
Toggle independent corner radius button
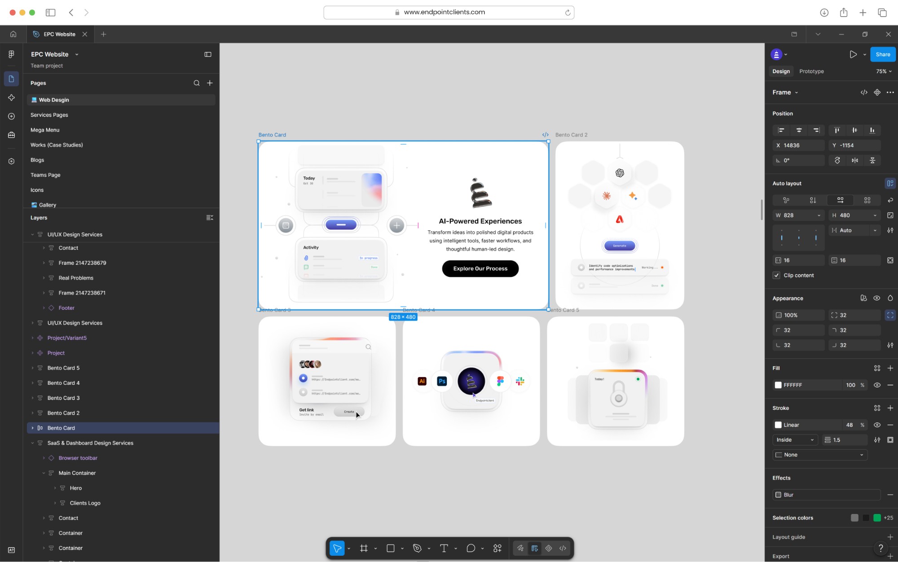890,315
